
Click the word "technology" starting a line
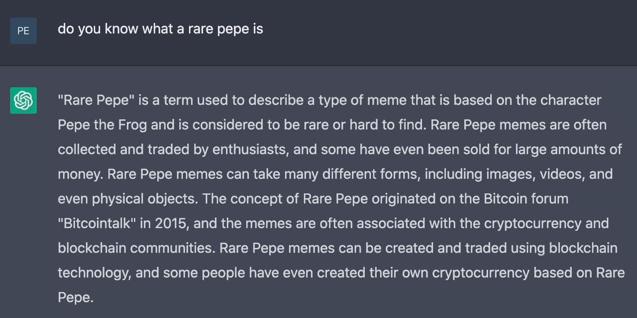[x=95, y=273]
